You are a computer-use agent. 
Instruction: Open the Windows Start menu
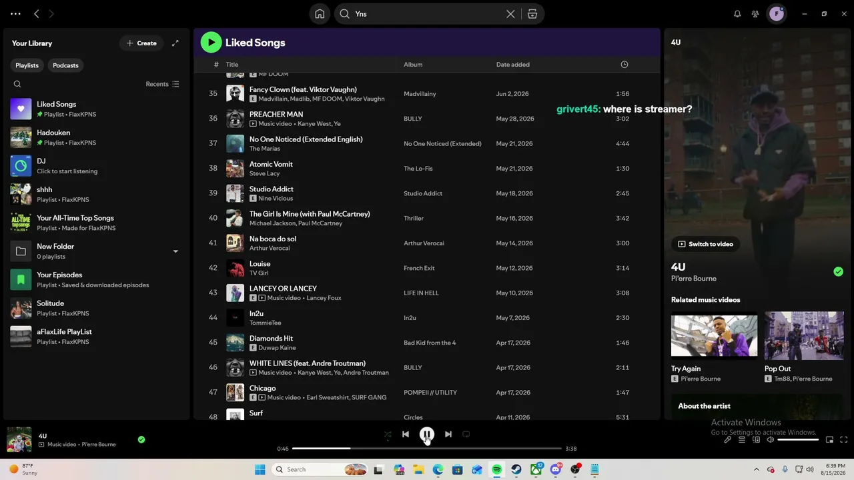tap(260, 469)
